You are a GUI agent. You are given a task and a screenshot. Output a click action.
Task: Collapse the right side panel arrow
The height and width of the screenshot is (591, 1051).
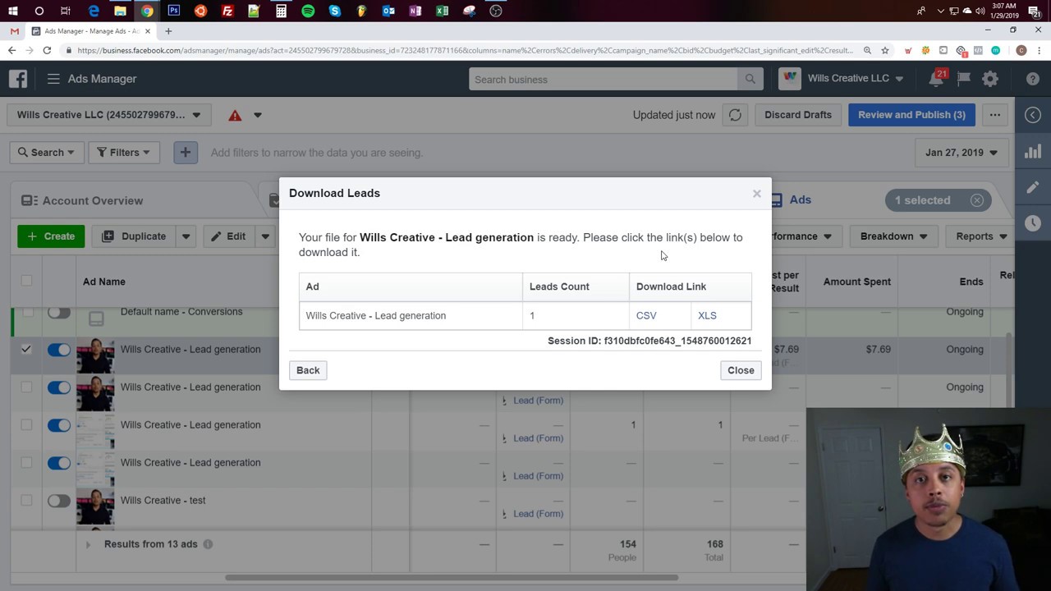(x=1033, y=115)
